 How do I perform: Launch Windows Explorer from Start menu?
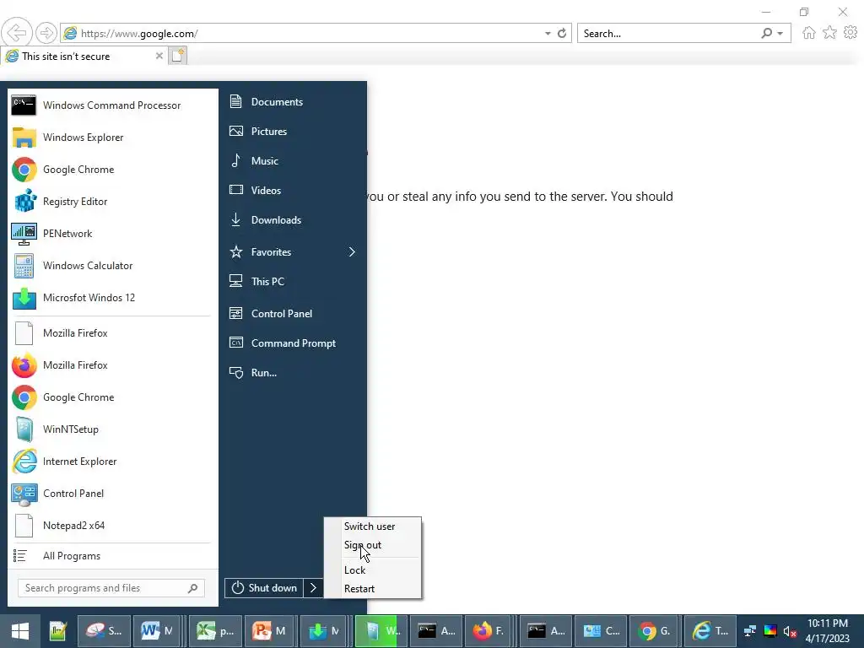point(113,138)
